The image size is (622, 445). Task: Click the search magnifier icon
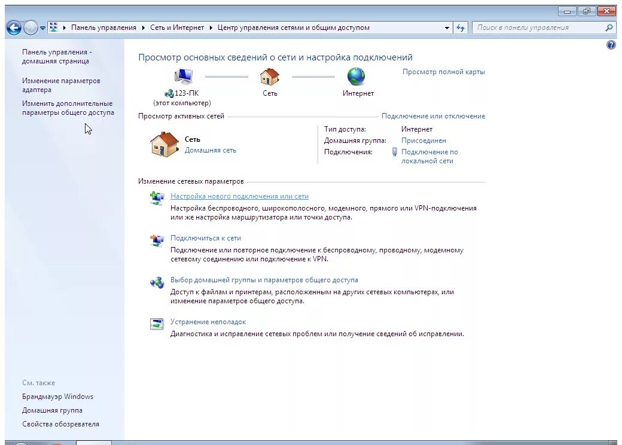click(609, 28)
